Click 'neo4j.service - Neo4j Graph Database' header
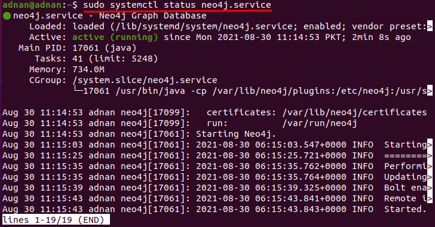Viewport: 435px width, 227px height. click(109, 16)
